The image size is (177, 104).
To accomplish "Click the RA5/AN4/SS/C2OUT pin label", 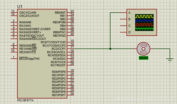I will point(33,39).
